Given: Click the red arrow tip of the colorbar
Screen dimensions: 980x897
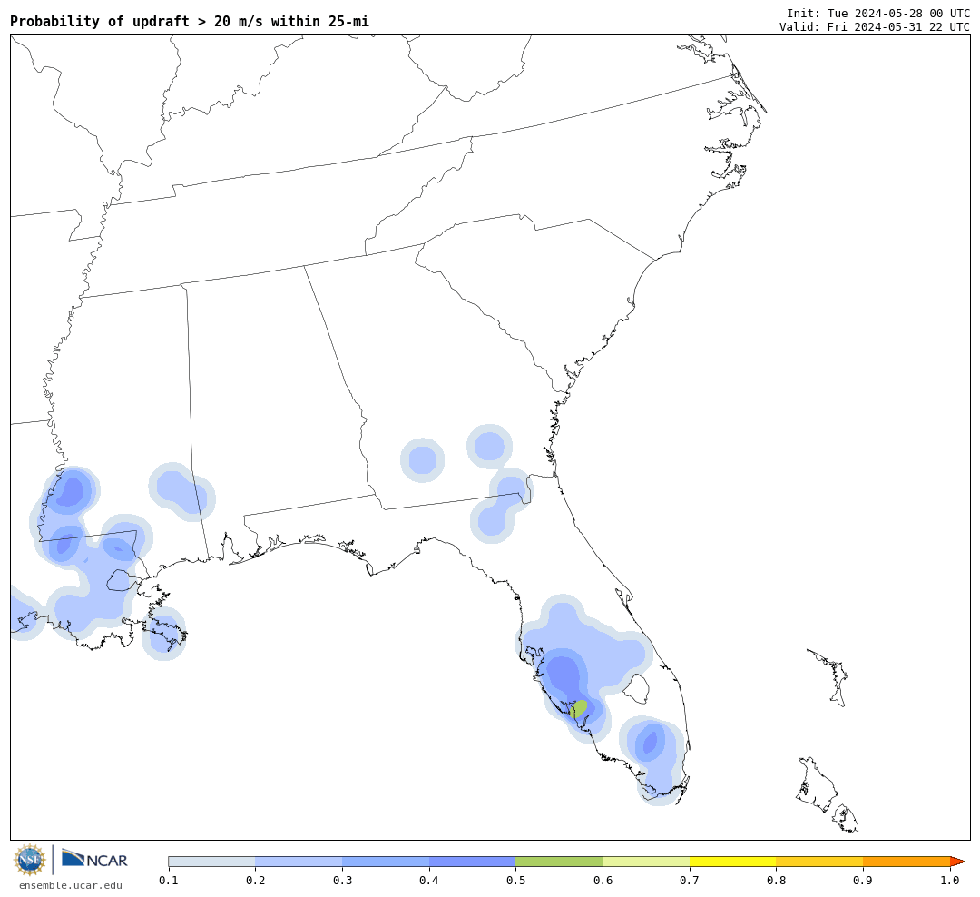Looking at the screenshot, I should (957, 862).
